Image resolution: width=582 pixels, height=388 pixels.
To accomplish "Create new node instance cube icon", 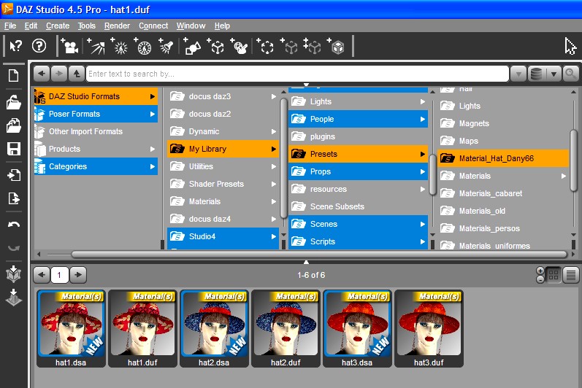I will pos(288,47).
